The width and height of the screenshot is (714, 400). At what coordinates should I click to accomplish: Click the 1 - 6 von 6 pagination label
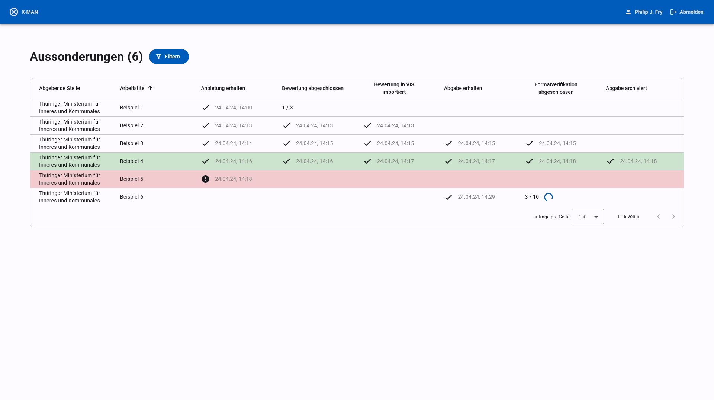coord(628,217)
